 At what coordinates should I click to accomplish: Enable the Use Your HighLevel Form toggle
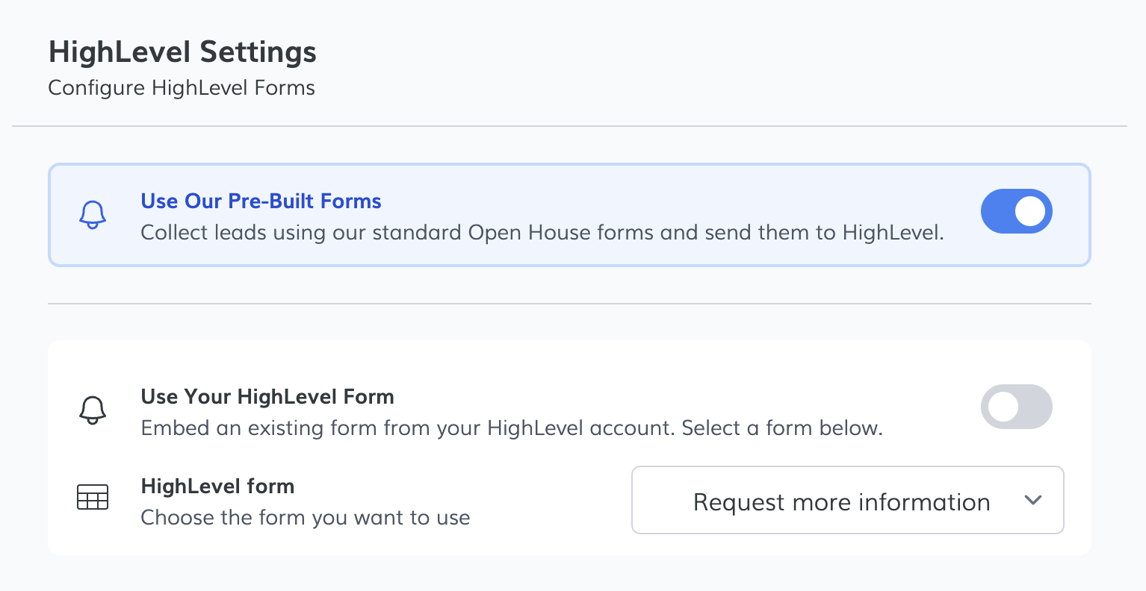[x=1016, y=407]
